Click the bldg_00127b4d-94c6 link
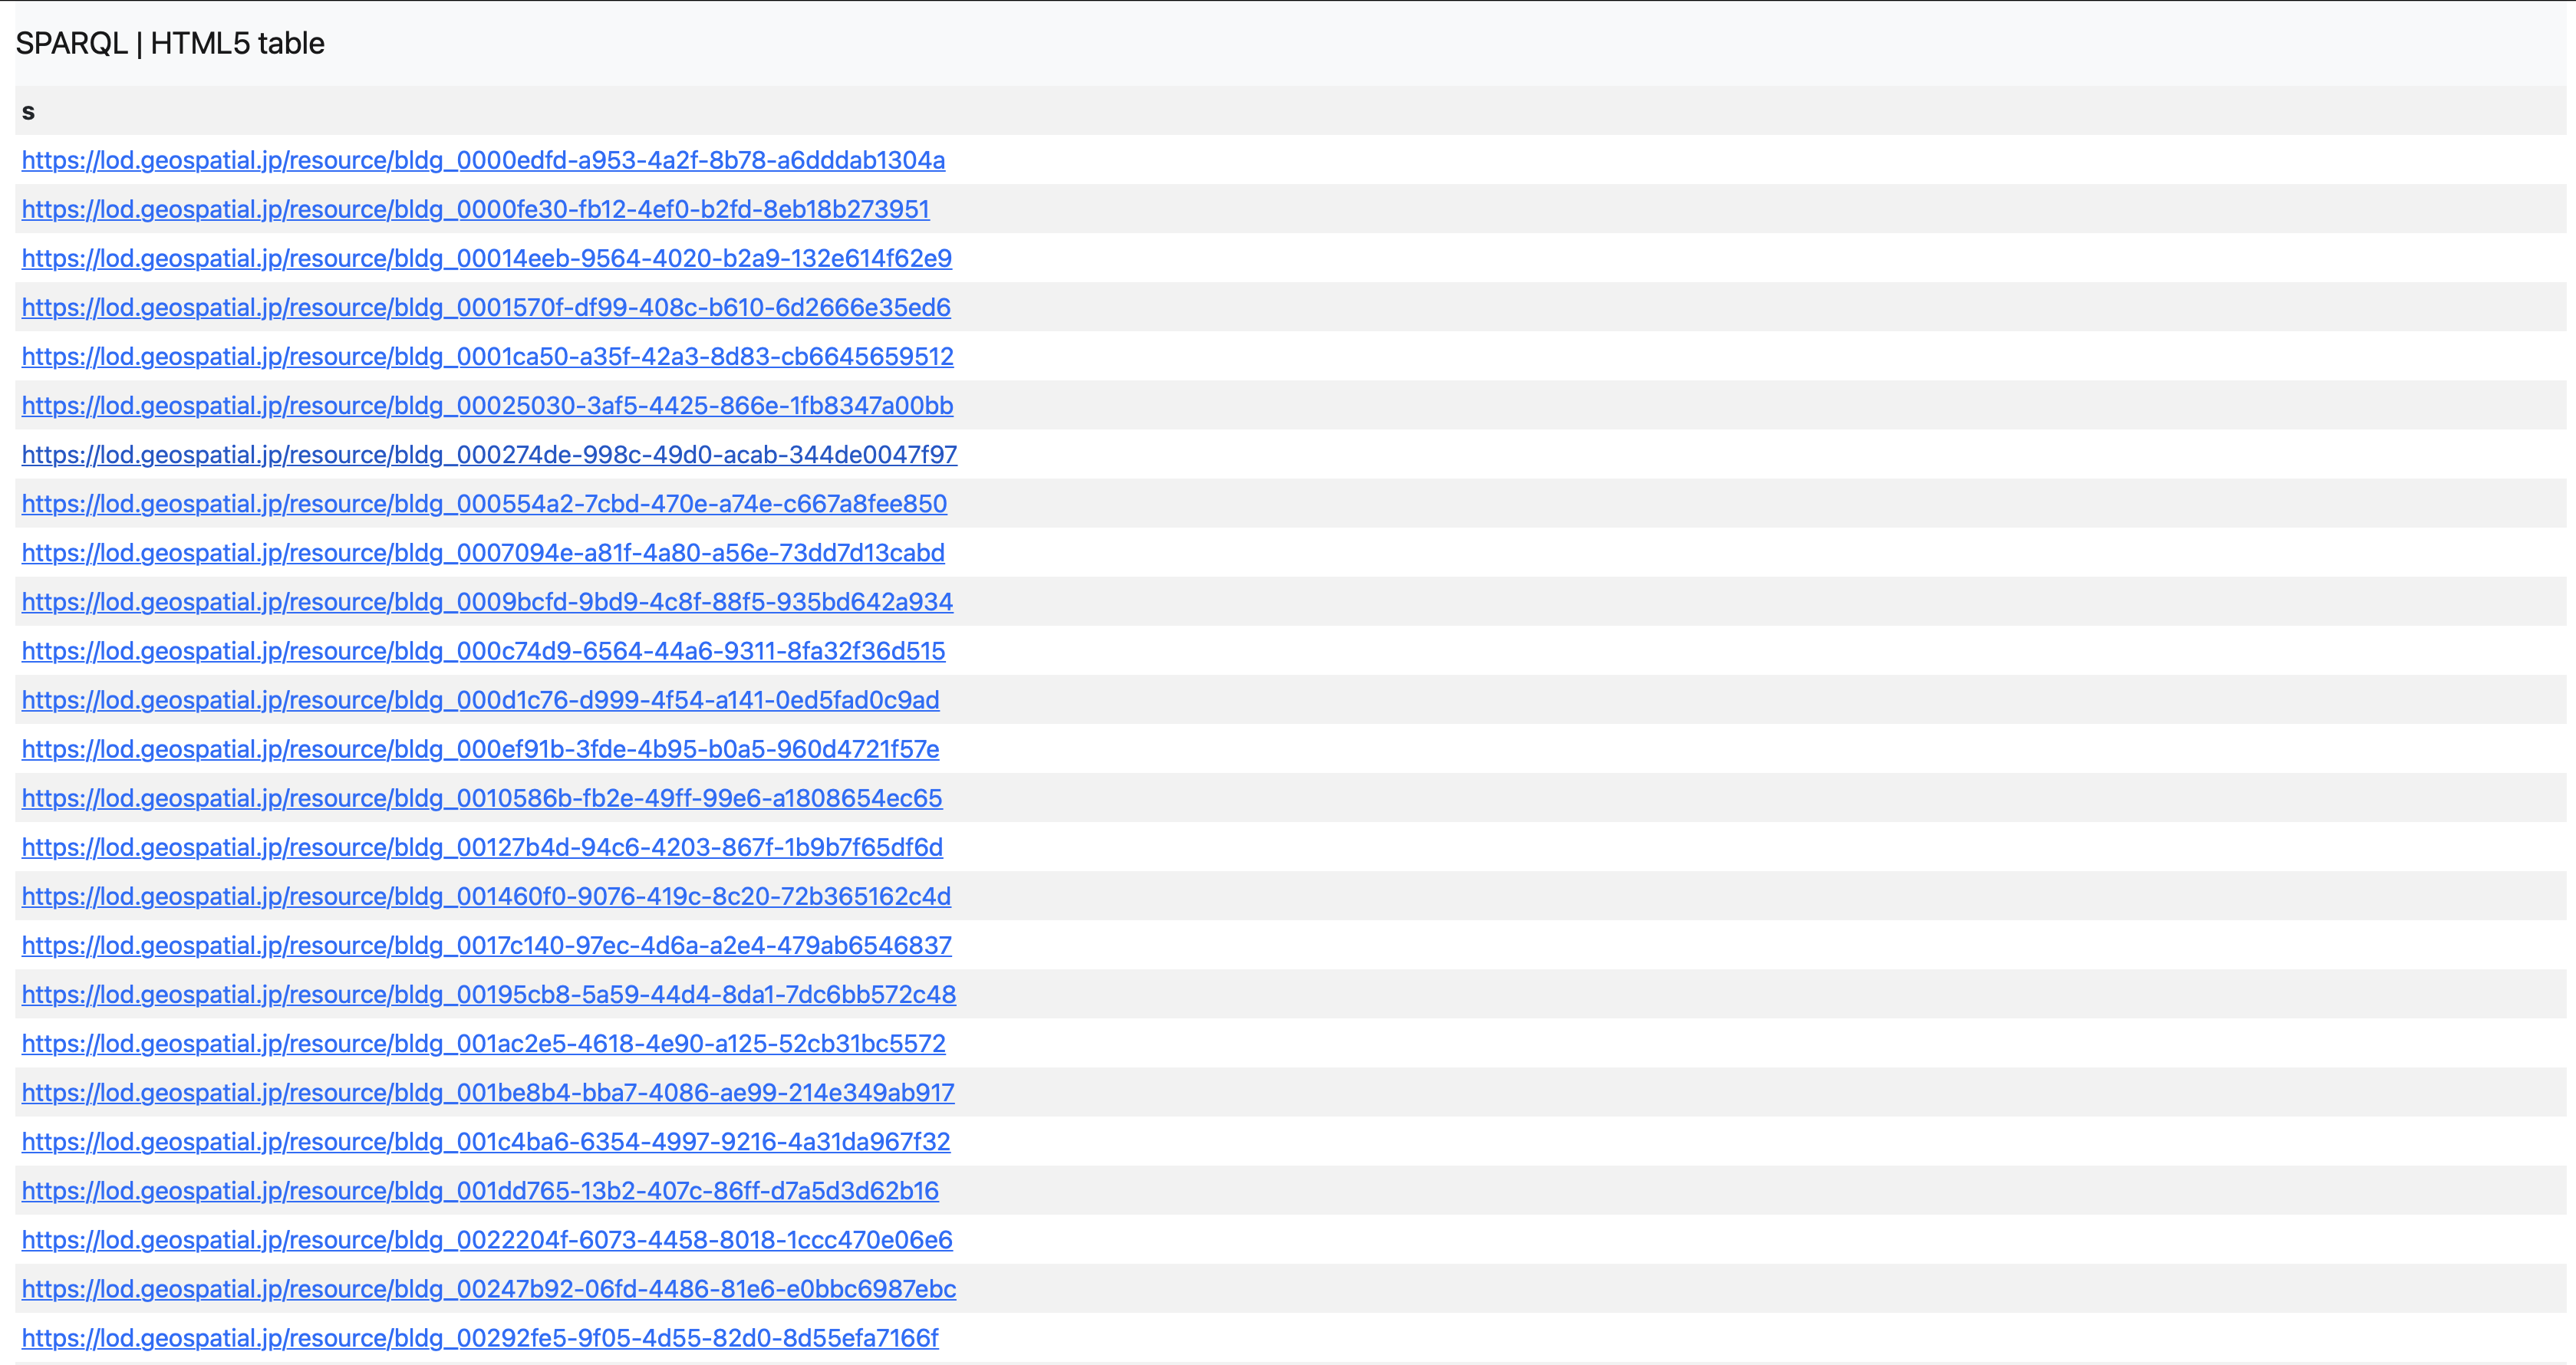This screenshot has height=1365, width=2576. coord(482,846)
